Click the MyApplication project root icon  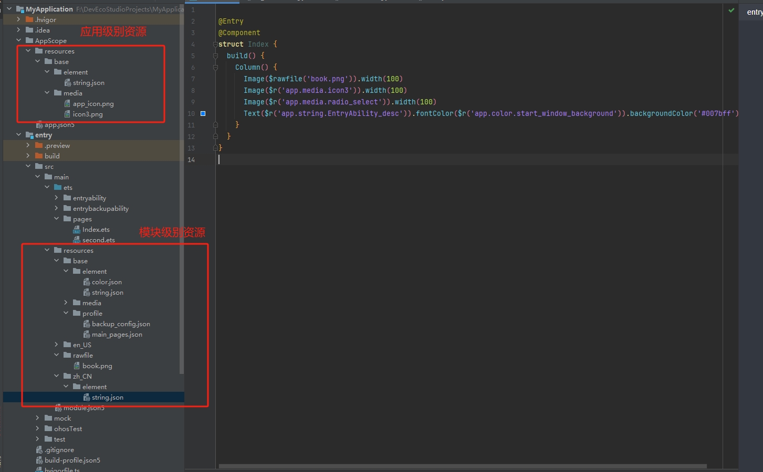click(x=20, y=9)
